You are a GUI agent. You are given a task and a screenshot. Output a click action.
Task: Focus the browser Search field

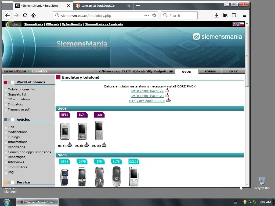[179, 15]
